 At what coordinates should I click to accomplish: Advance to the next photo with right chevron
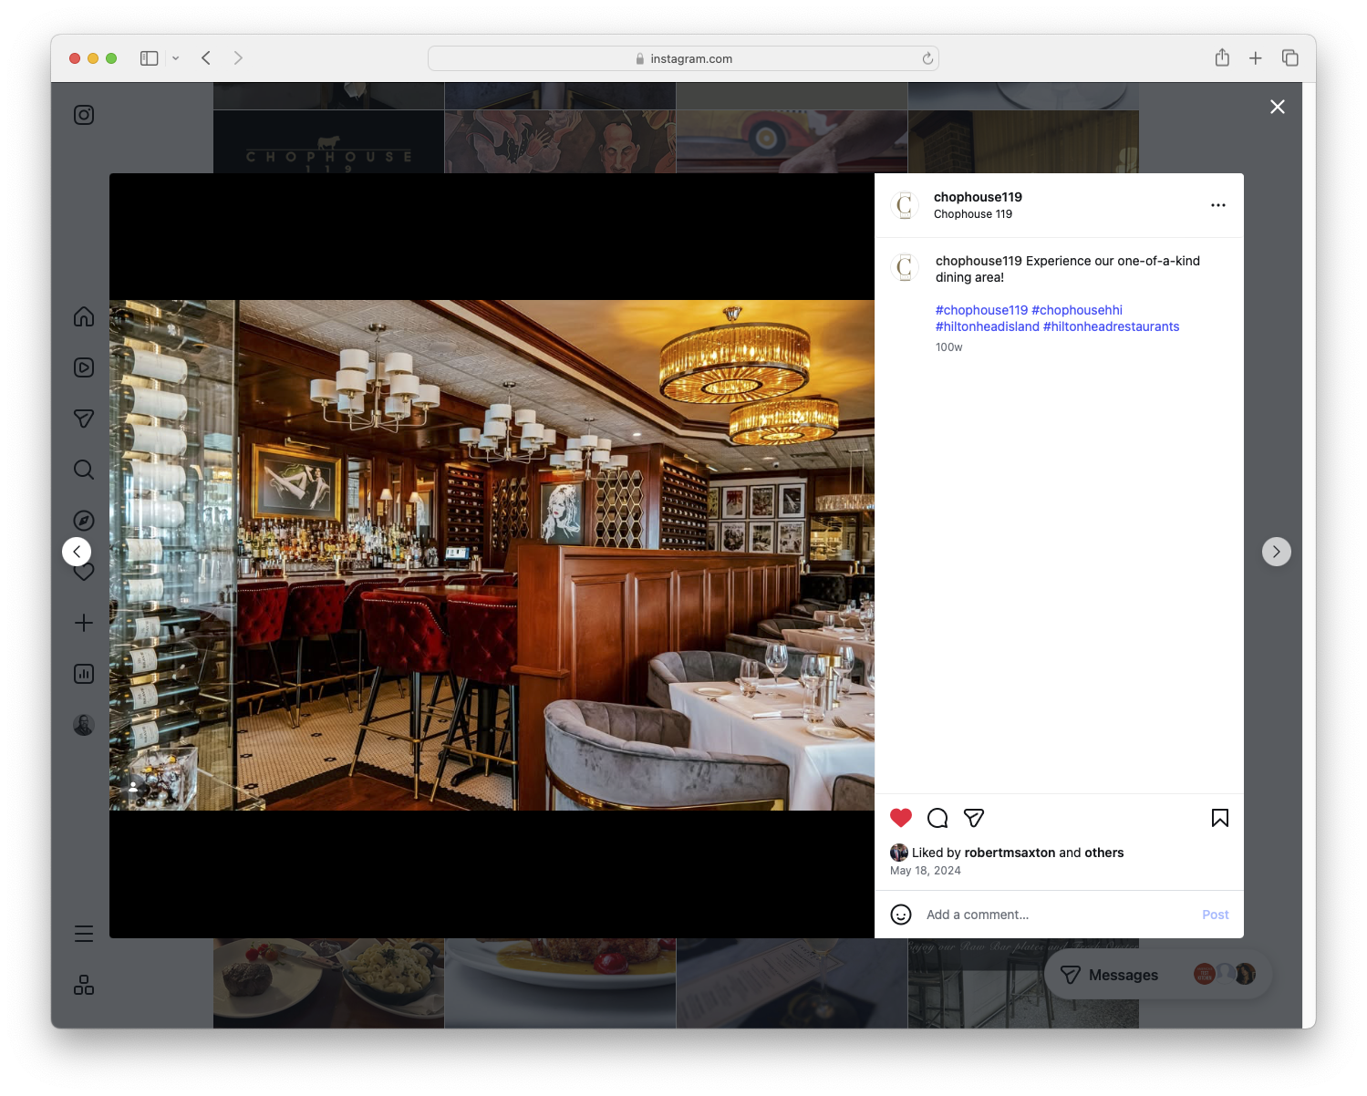tap(1276, 551)
